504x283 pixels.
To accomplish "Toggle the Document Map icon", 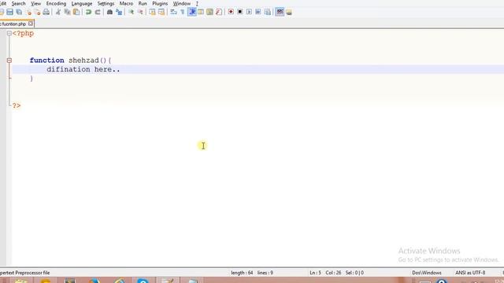I will click(x=210, y=13).
